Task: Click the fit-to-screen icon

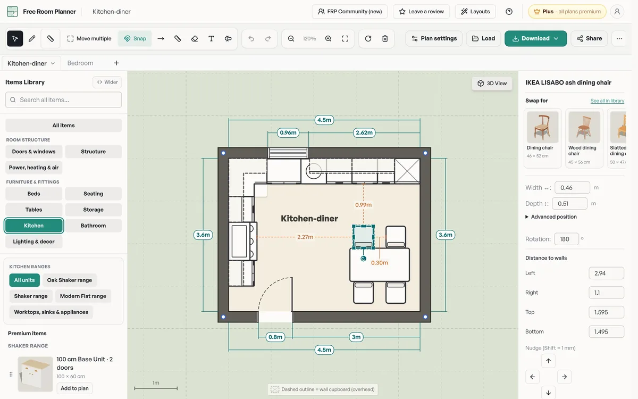Action: tap(345, 38)
